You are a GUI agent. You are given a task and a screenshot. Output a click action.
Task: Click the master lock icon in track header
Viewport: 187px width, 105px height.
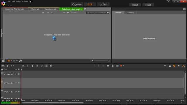pyautogui.click(x=2, y=69)
